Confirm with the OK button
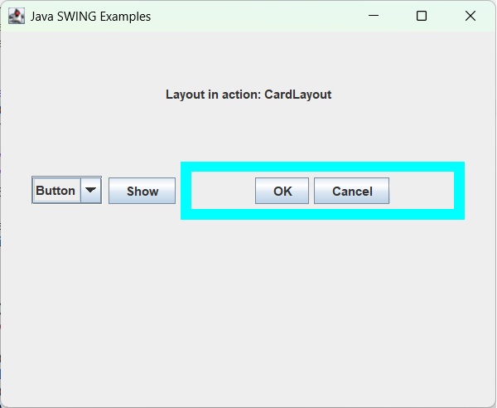The image size is (497, 408). coord(282,191)
